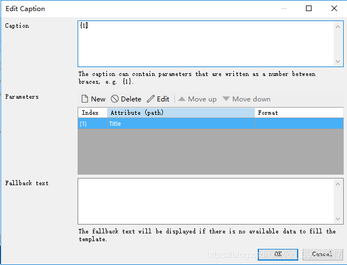Click the {1} index cell

tap(84, 124)
